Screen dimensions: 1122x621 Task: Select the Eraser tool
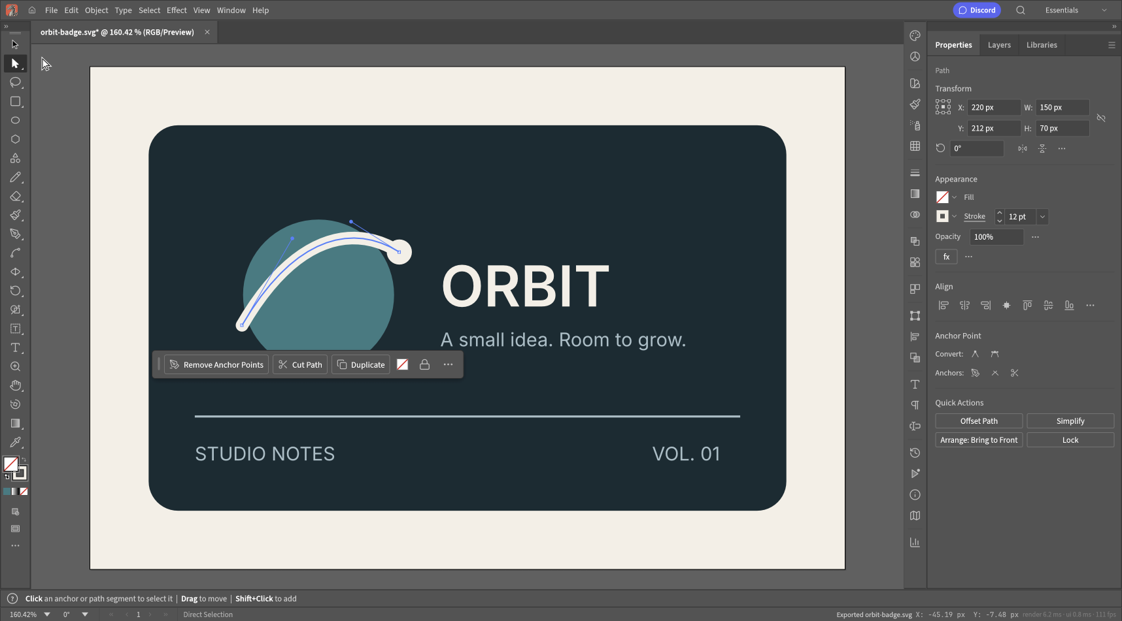pos(15,196)
